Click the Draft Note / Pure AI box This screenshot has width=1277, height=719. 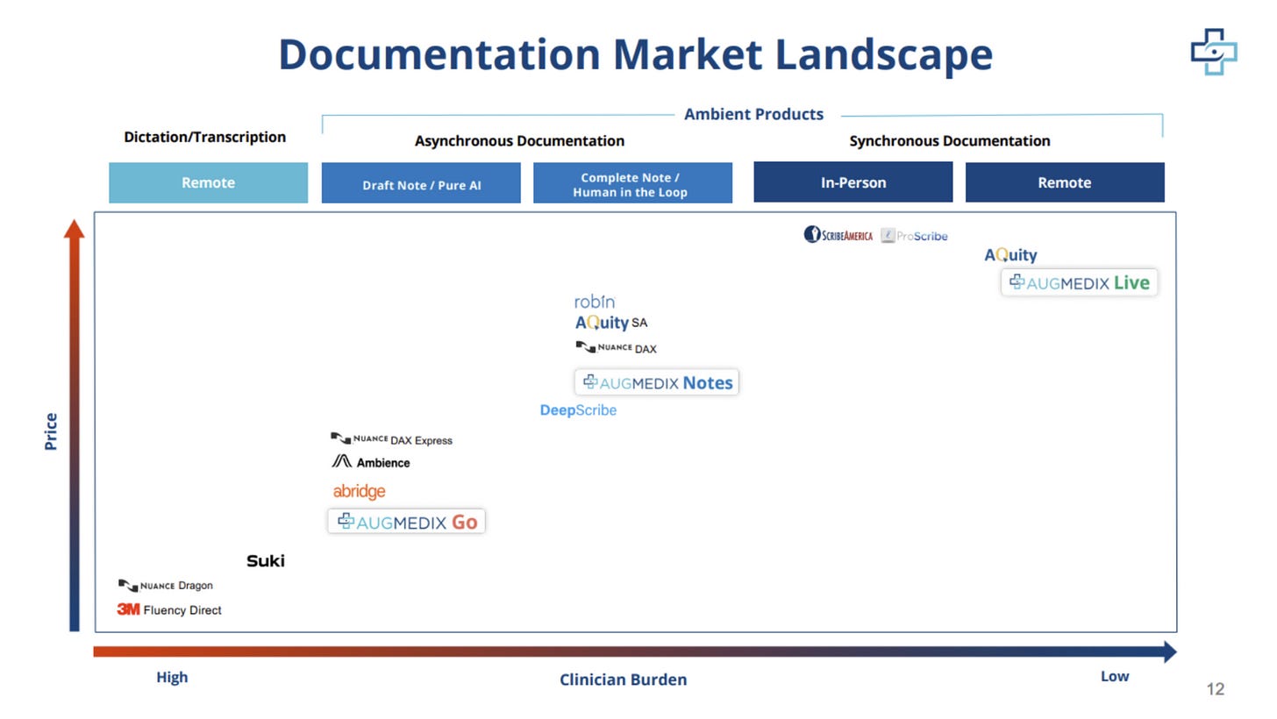421,182
